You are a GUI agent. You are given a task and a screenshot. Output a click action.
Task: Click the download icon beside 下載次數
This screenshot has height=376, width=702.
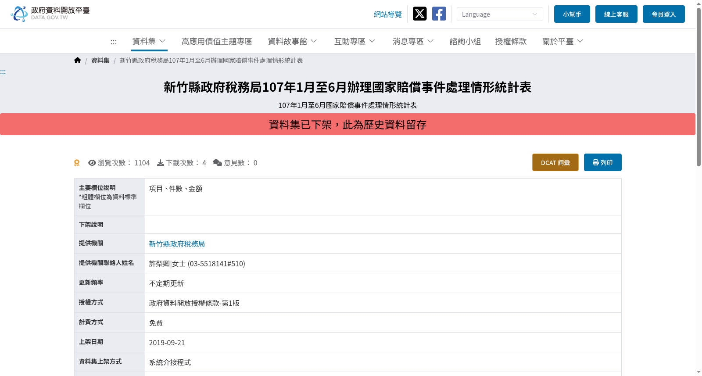coord(161,163)
